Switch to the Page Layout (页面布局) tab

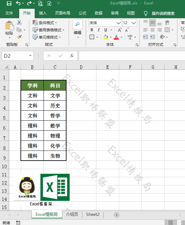tap(63, 13)
